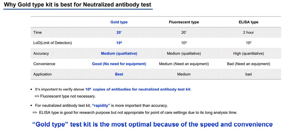This screenshot has height=132, width=287.
Task: Select the "LoD(Limit of Detection)" row label
Action: 53,43
